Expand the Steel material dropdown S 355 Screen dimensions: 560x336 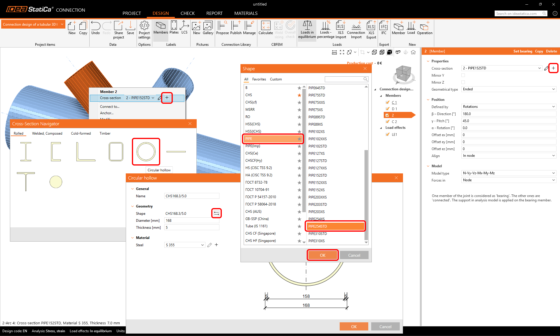point(185,245)
